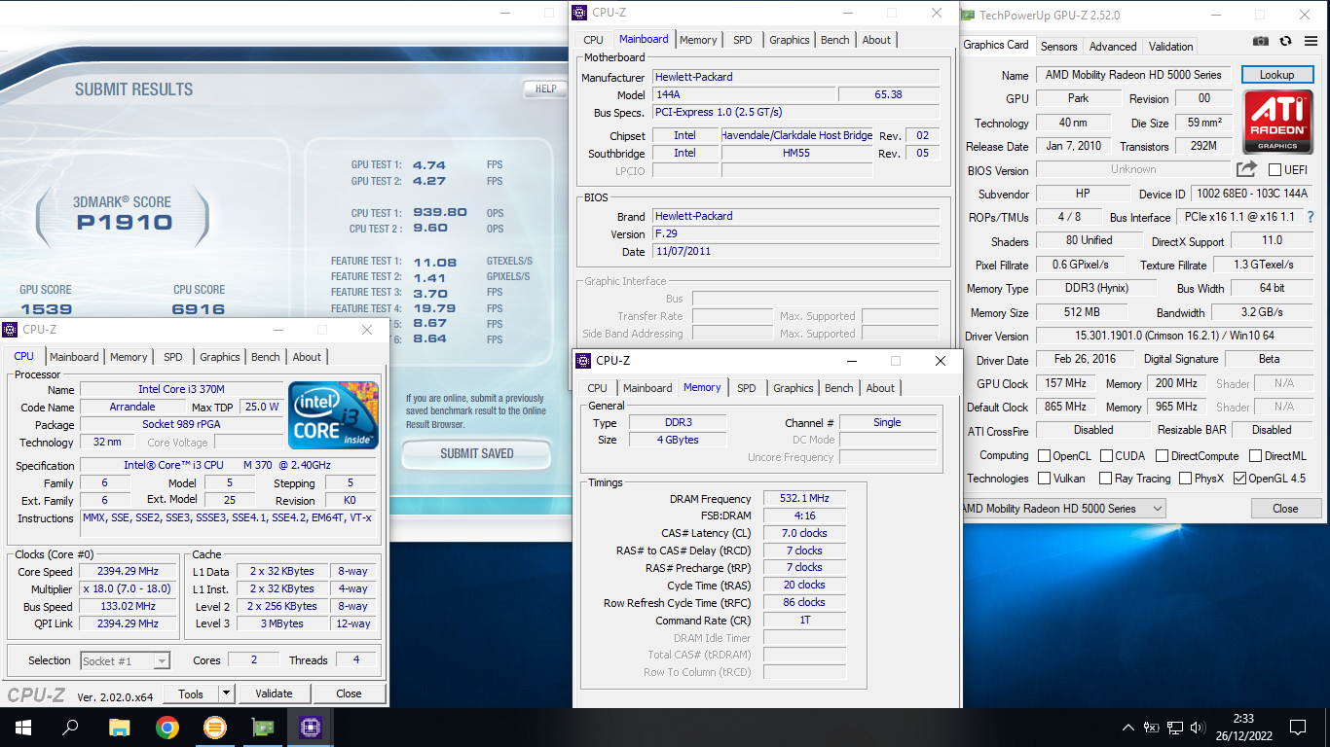Click the 3DMark HELP button
The height and width of the screenshot is (747, 1330).
(545, 89)
